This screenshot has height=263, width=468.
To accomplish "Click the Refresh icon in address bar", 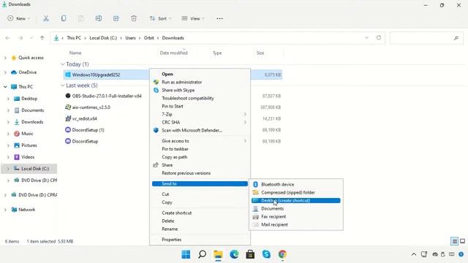I will click(x=379, y=38).
